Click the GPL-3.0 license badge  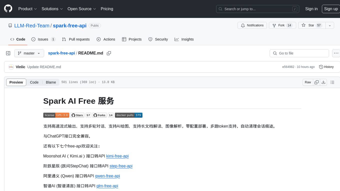(56, 115)
